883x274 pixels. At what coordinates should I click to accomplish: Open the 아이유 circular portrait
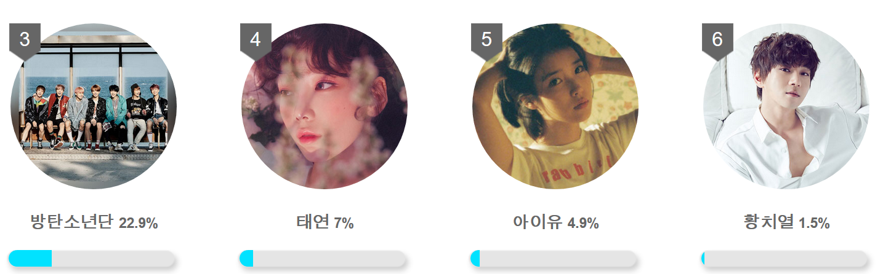click(555, 106)
